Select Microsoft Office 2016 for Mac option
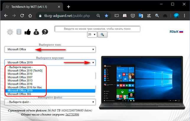Image resolution: width=190 pixels, height=121 pixels. pos(25,87)
